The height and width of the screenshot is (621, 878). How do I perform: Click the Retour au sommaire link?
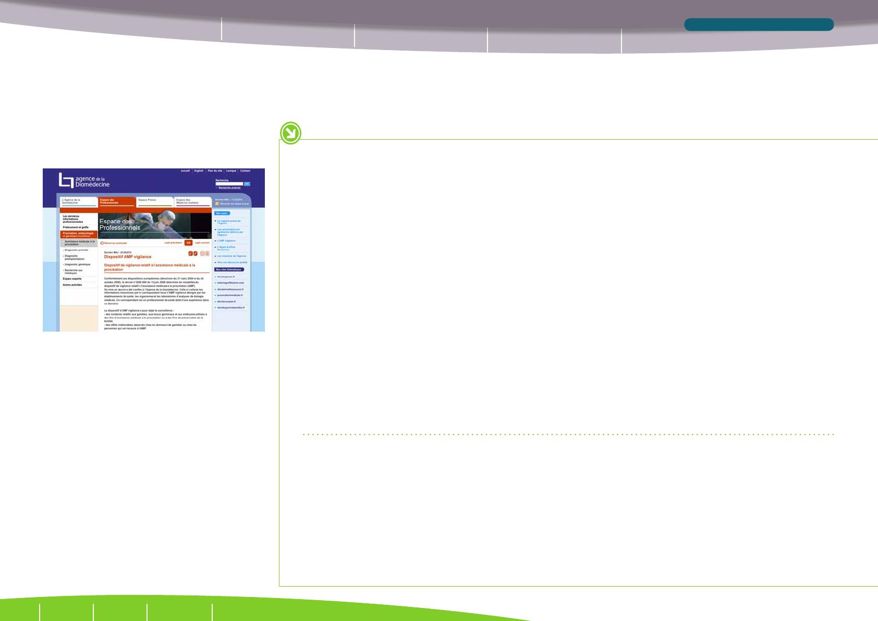pyautogui.click(x=114, y=243)
